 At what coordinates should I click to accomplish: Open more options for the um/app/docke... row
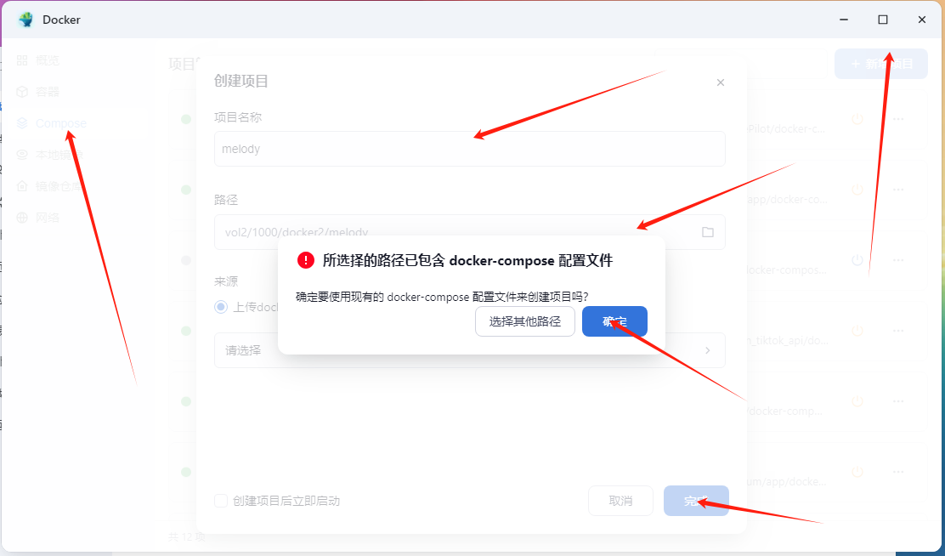(898, 472)
